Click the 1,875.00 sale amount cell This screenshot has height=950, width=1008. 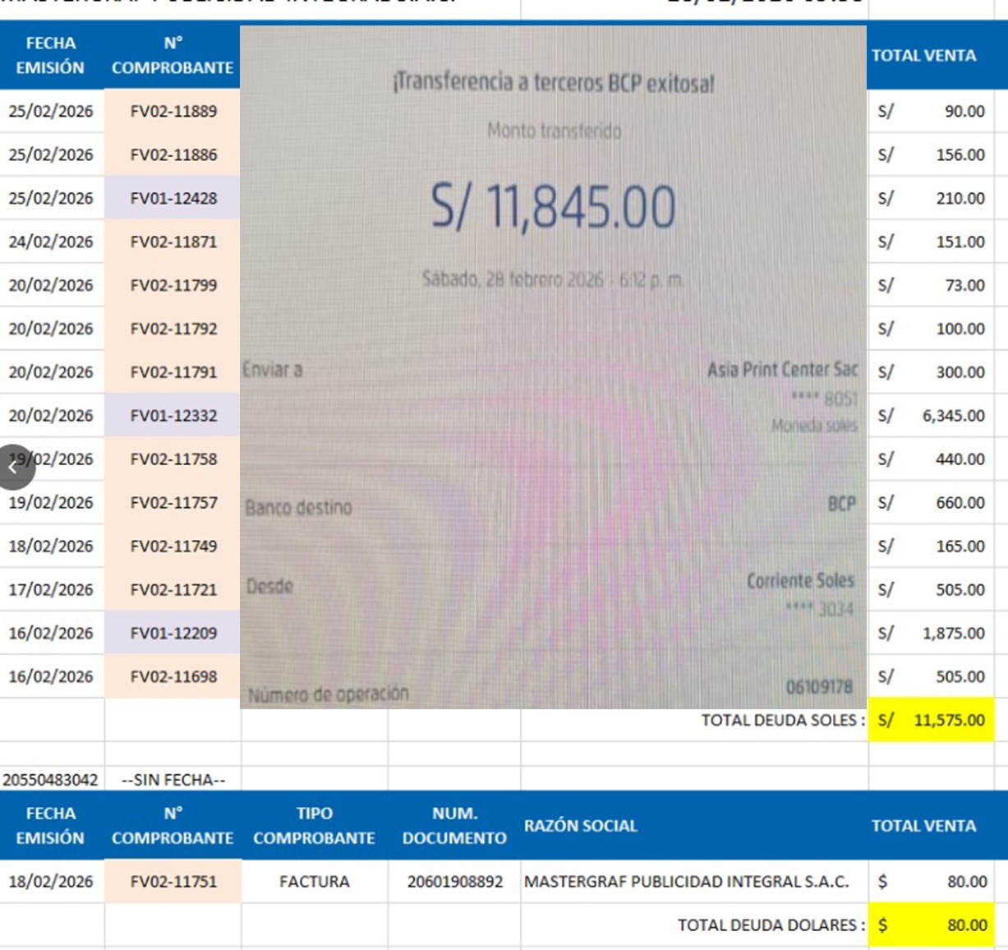point(931,634)
